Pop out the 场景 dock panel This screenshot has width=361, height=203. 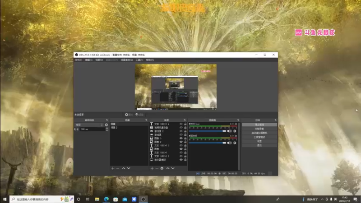[146, 120]
